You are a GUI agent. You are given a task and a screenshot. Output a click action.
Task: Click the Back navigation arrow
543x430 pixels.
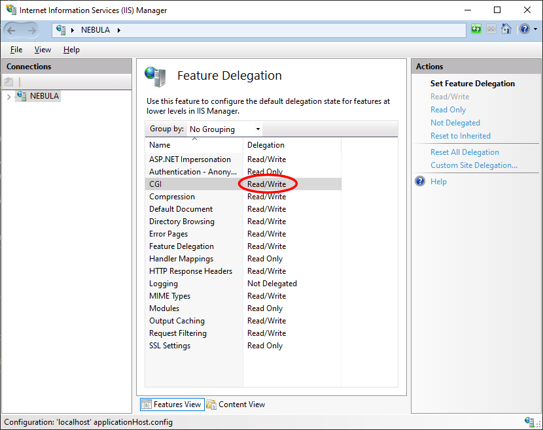click(x=11, y=31)
